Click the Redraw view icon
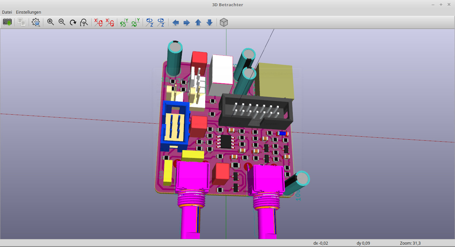455x247 pixels. (x=73, y=22)
